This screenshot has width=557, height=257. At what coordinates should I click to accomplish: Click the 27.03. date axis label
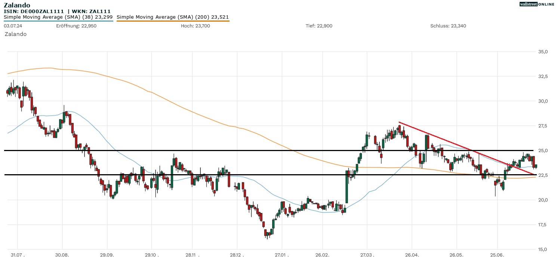(x=367, y=254)
